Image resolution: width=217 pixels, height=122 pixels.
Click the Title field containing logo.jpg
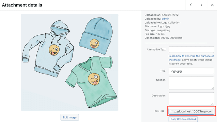[191, 71]
